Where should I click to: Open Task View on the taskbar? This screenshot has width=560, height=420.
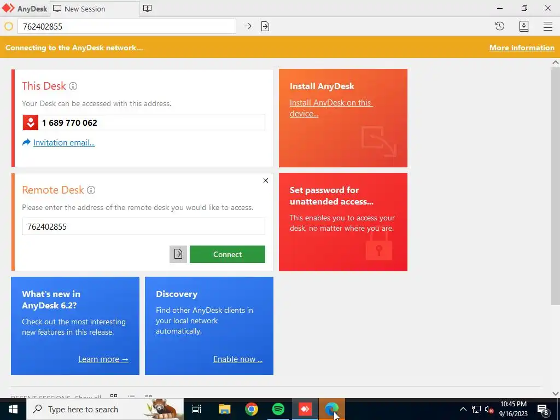click(x=197, y=409)
